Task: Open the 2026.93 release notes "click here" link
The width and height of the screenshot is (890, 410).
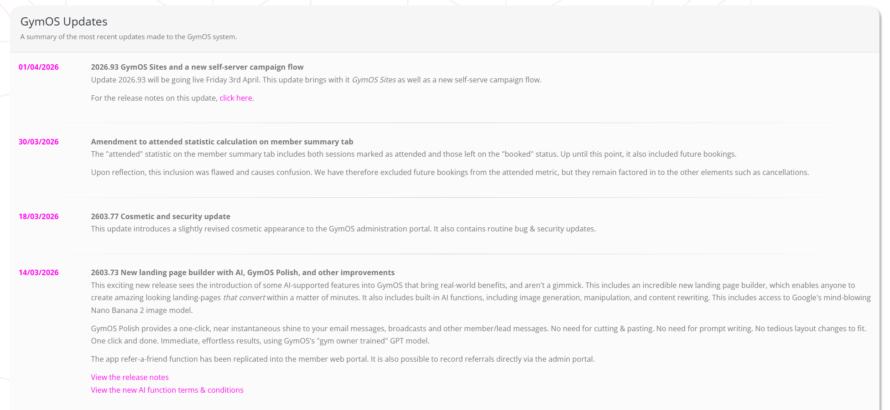Action: [235, 98]
